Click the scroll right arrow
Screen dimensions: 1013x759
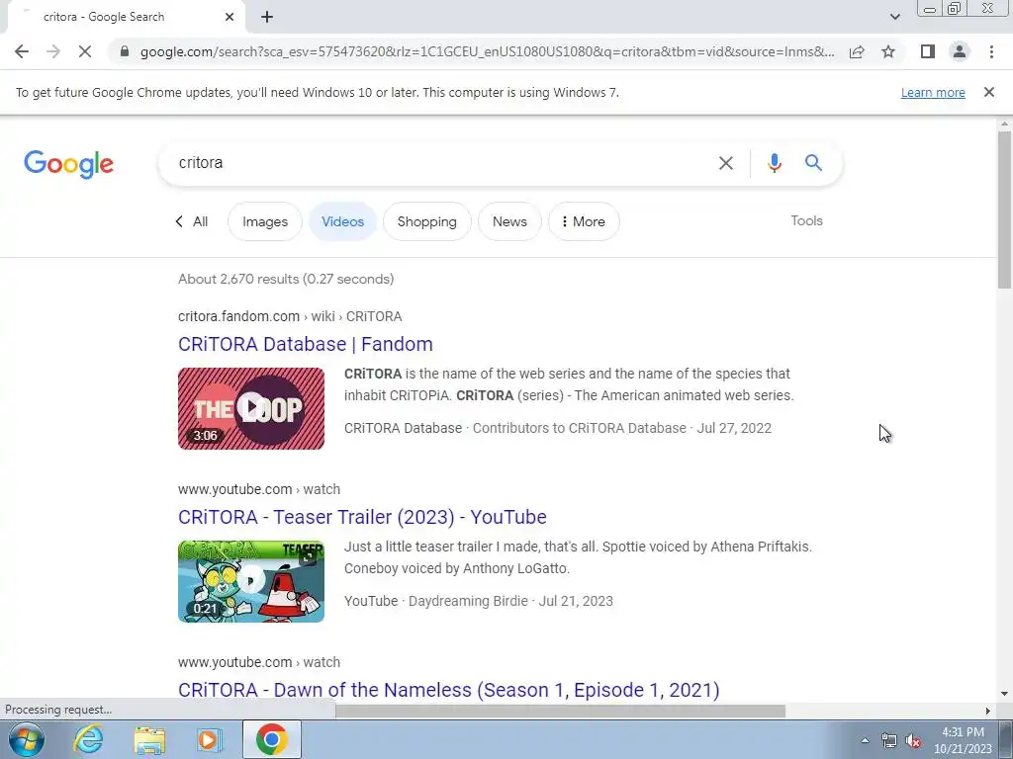pyautogui.click(x=988, y=711)
